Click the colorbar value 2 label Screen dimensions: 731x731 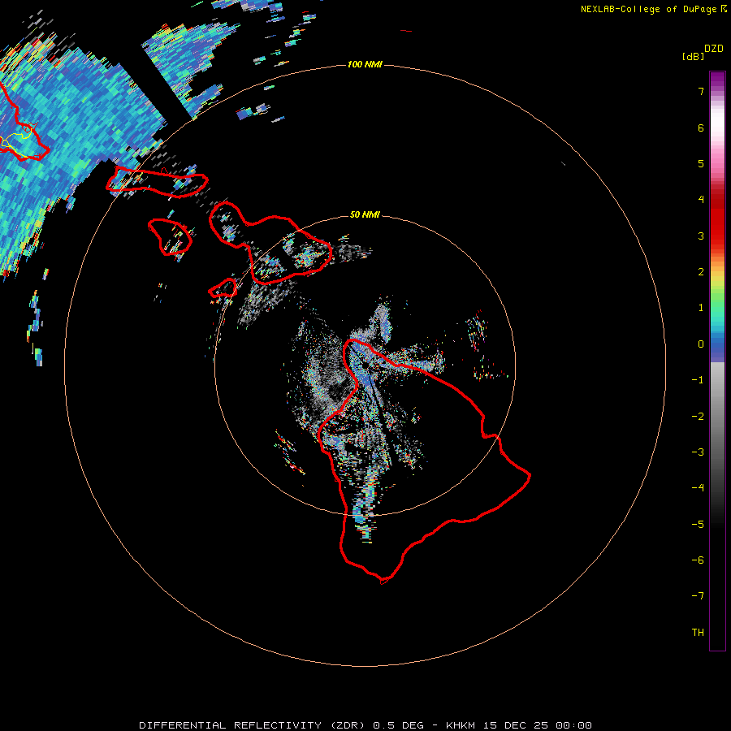point(701,272)
